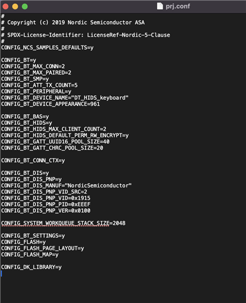
Task: Click the CONFIG_BT_HIDS_DEFAULT_PERM_RW_ENCRYPT=y line
Action: (65, 136)
